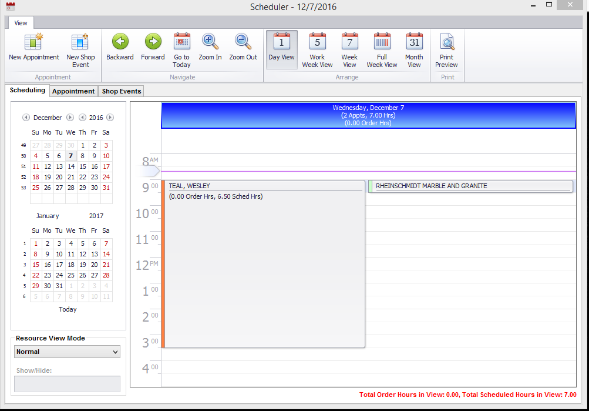Switch to Full Week View
The image size is (589, 411).
point(382,49)
